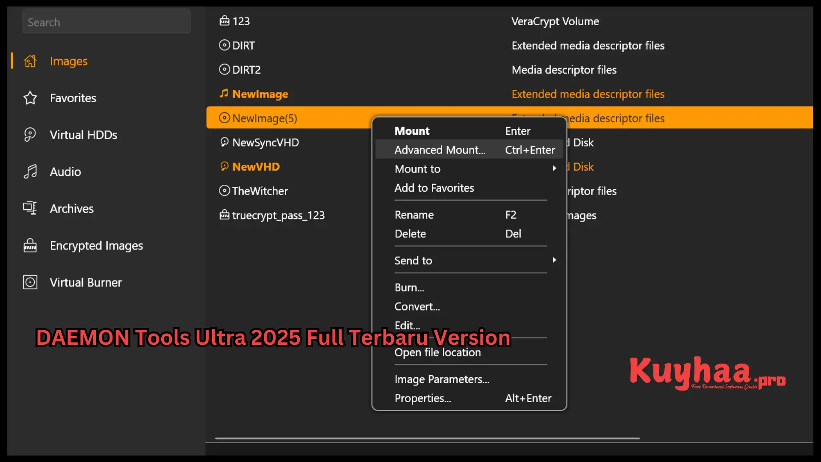821x462 pixels.
Task: Click Add to Favorites context option
Action: click(x=434, y=187)
